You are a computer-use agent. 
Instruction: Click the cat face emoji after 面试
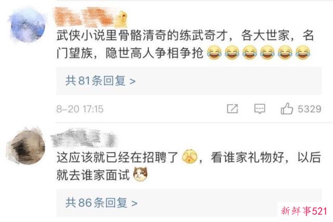coord(140,174)
